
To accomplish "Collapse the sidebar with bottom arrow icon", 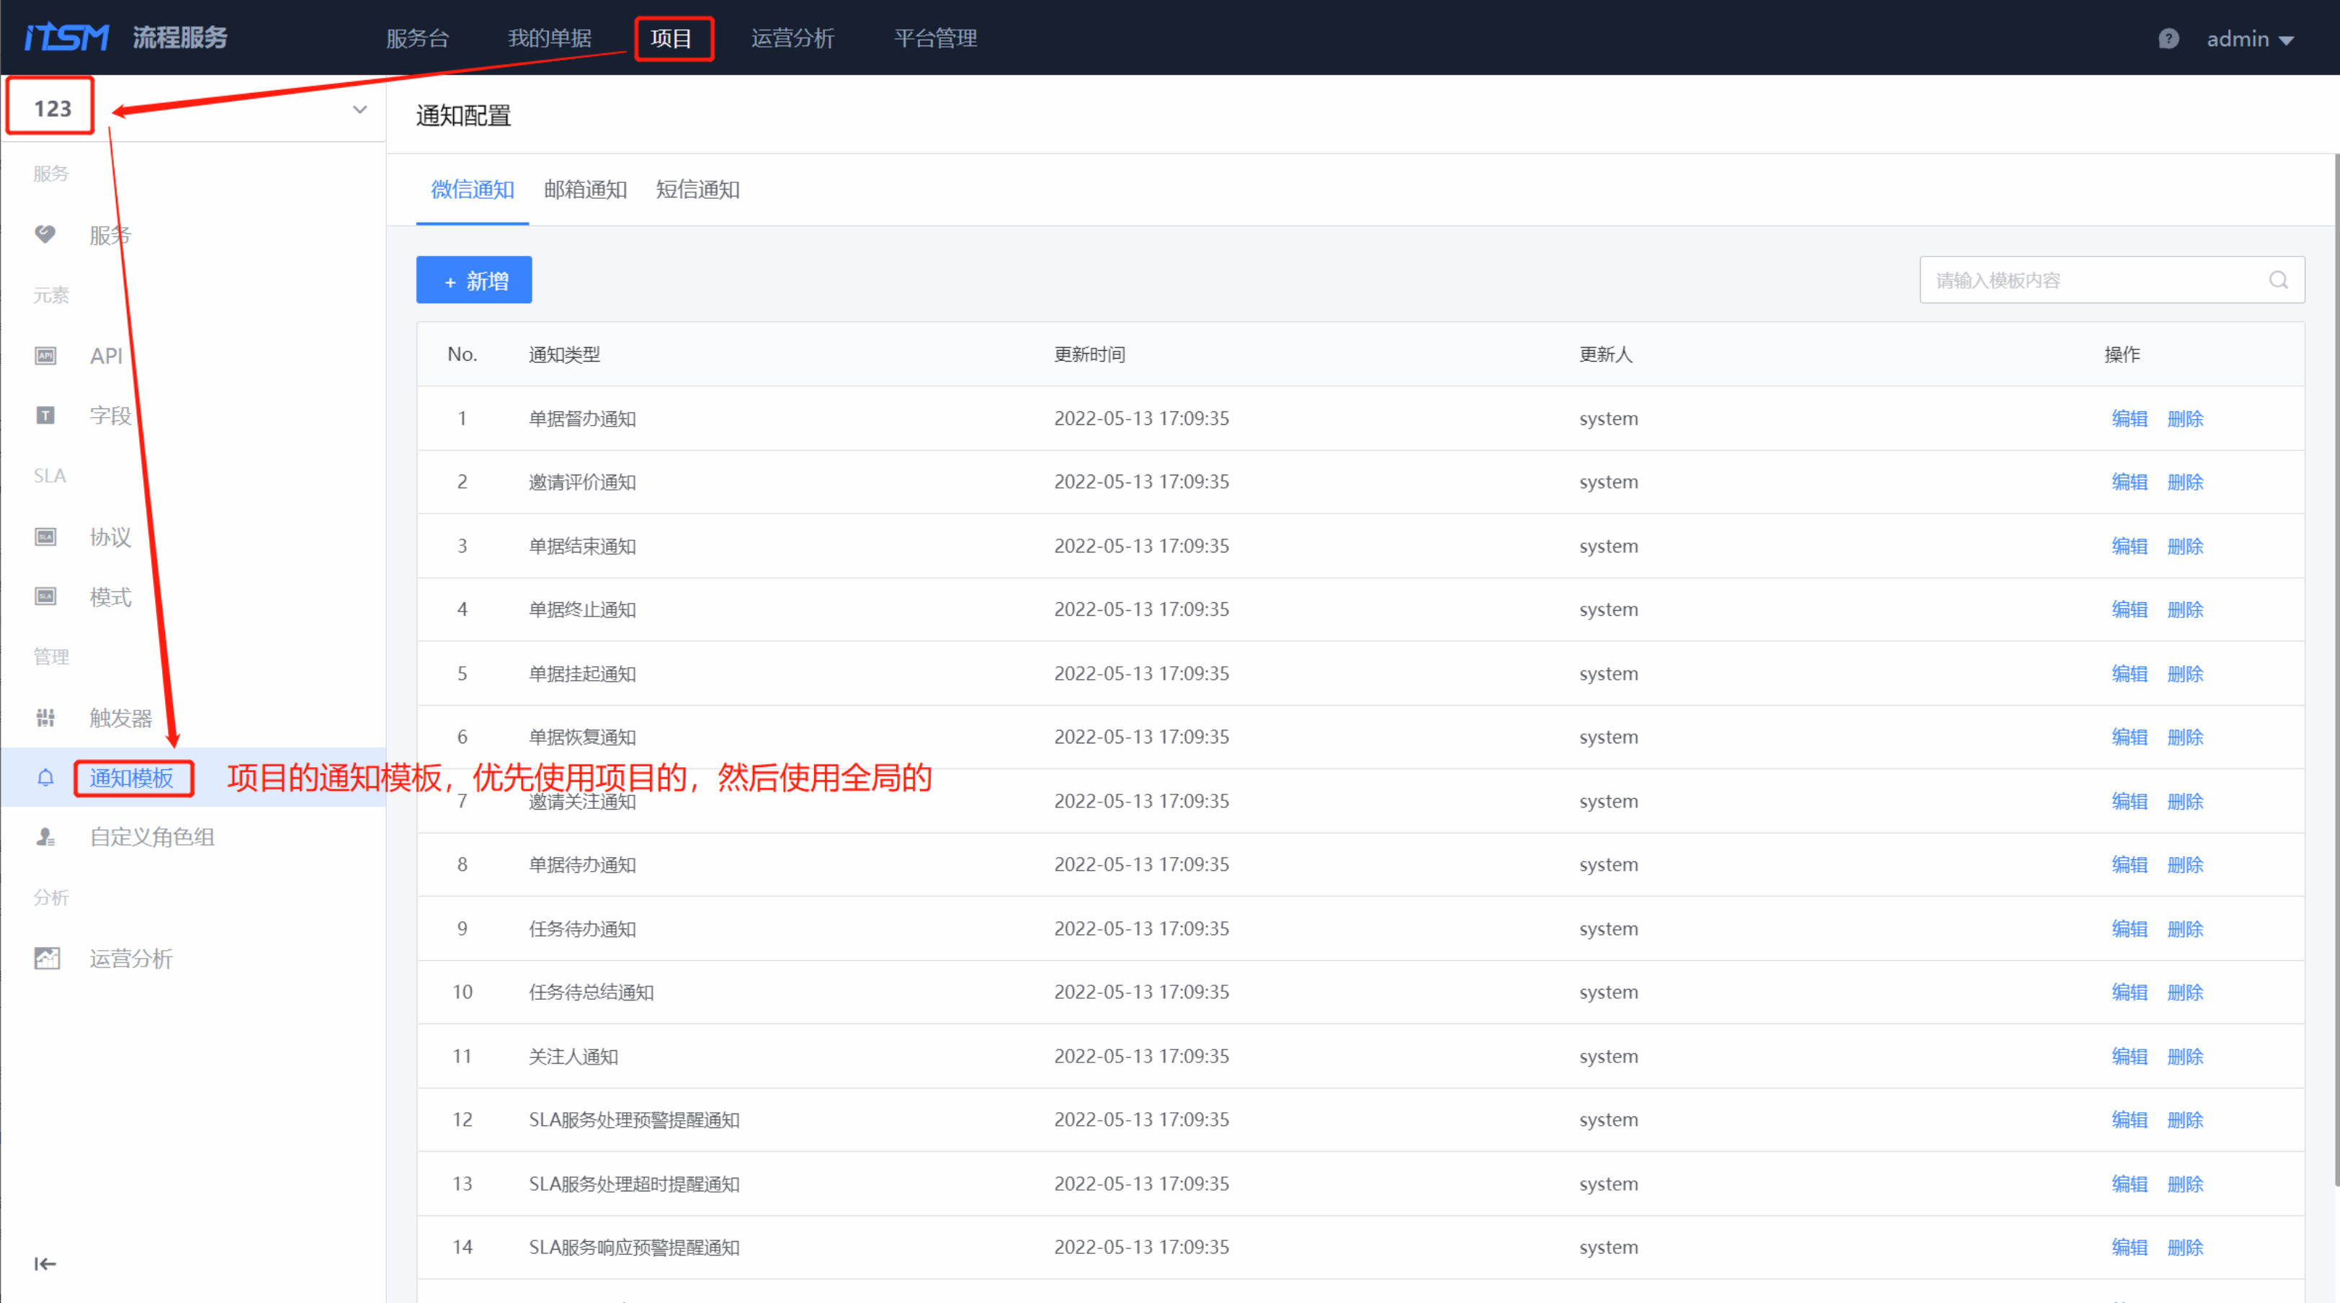I will click(x=45, y=1264).
